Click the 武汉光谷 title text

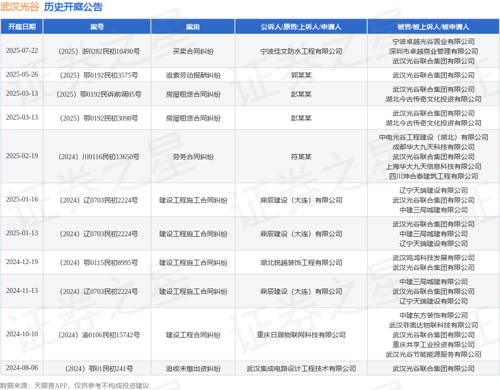pos(20,7)
